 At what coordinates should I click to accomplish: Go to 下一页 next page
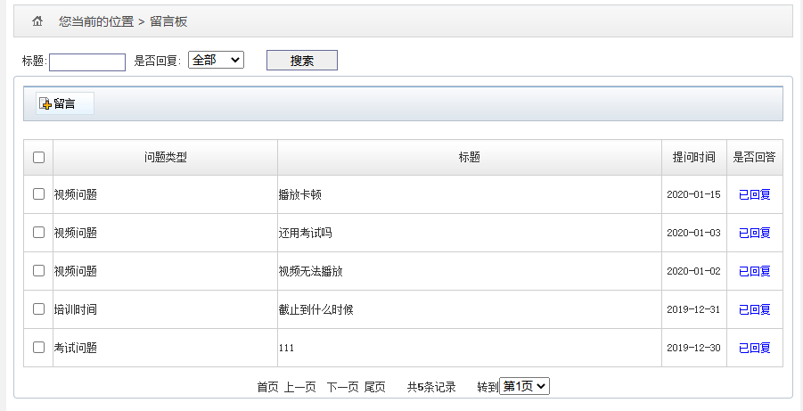[x=342, y=387]
